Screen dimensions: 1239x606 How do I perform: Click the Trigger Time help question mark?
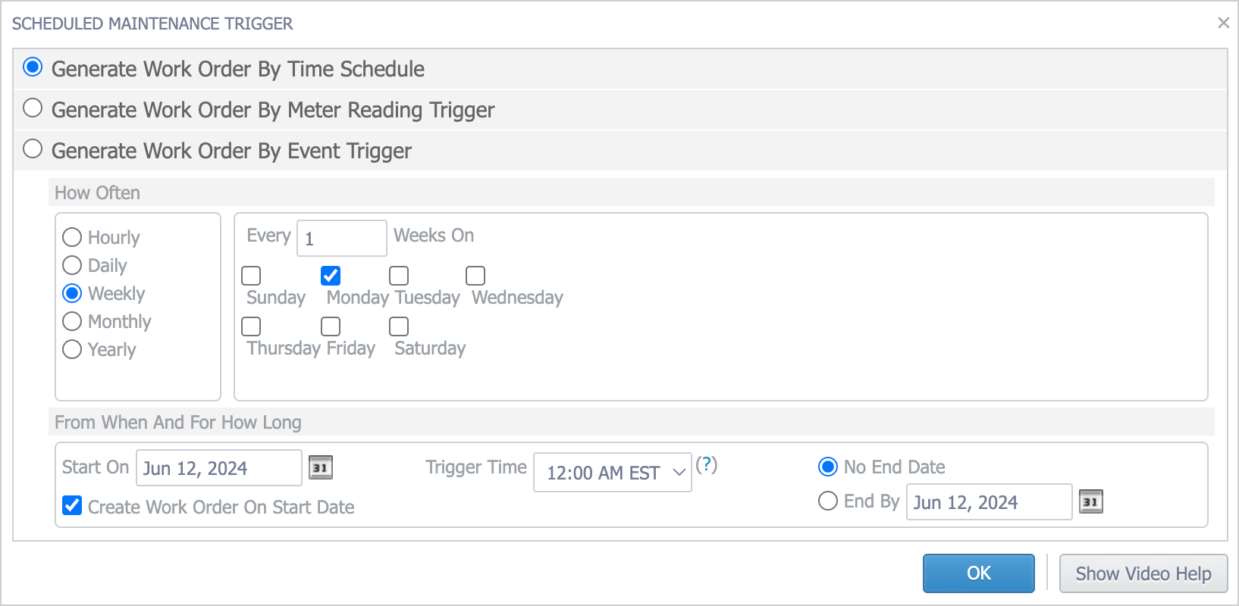[706, 464]
